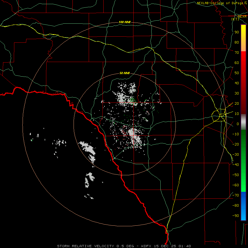Click the NEXR label above the color scale
Viewport: 248px width, 248px height.
tap(242, 17)
